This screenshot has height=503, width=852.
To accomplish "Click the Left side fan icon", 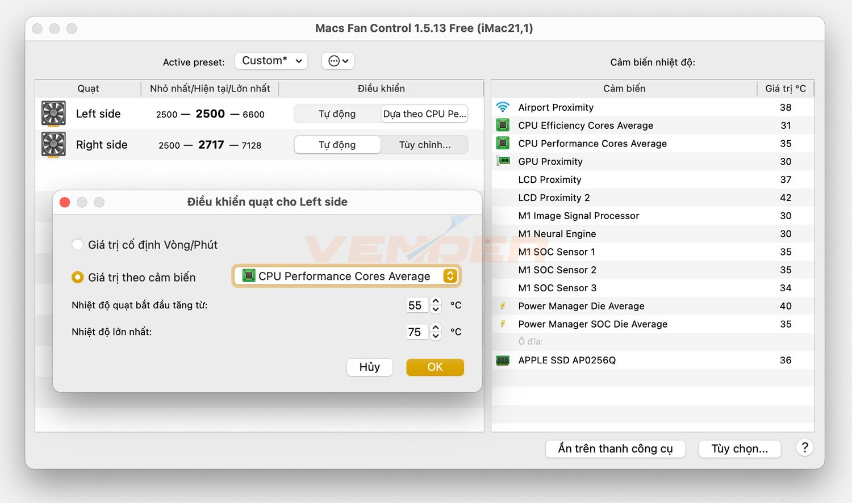I will pyautogui.click(x=53, y=113).
